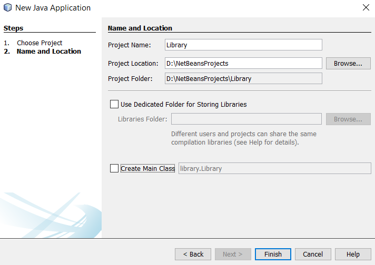
Task: Select the Choose Project step
Action: click(40, 43)
